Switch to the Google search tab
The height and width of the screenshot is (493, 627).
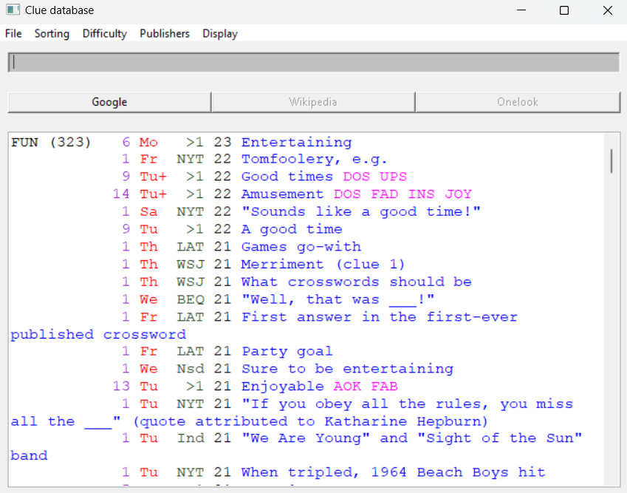(x=108, y=101)
